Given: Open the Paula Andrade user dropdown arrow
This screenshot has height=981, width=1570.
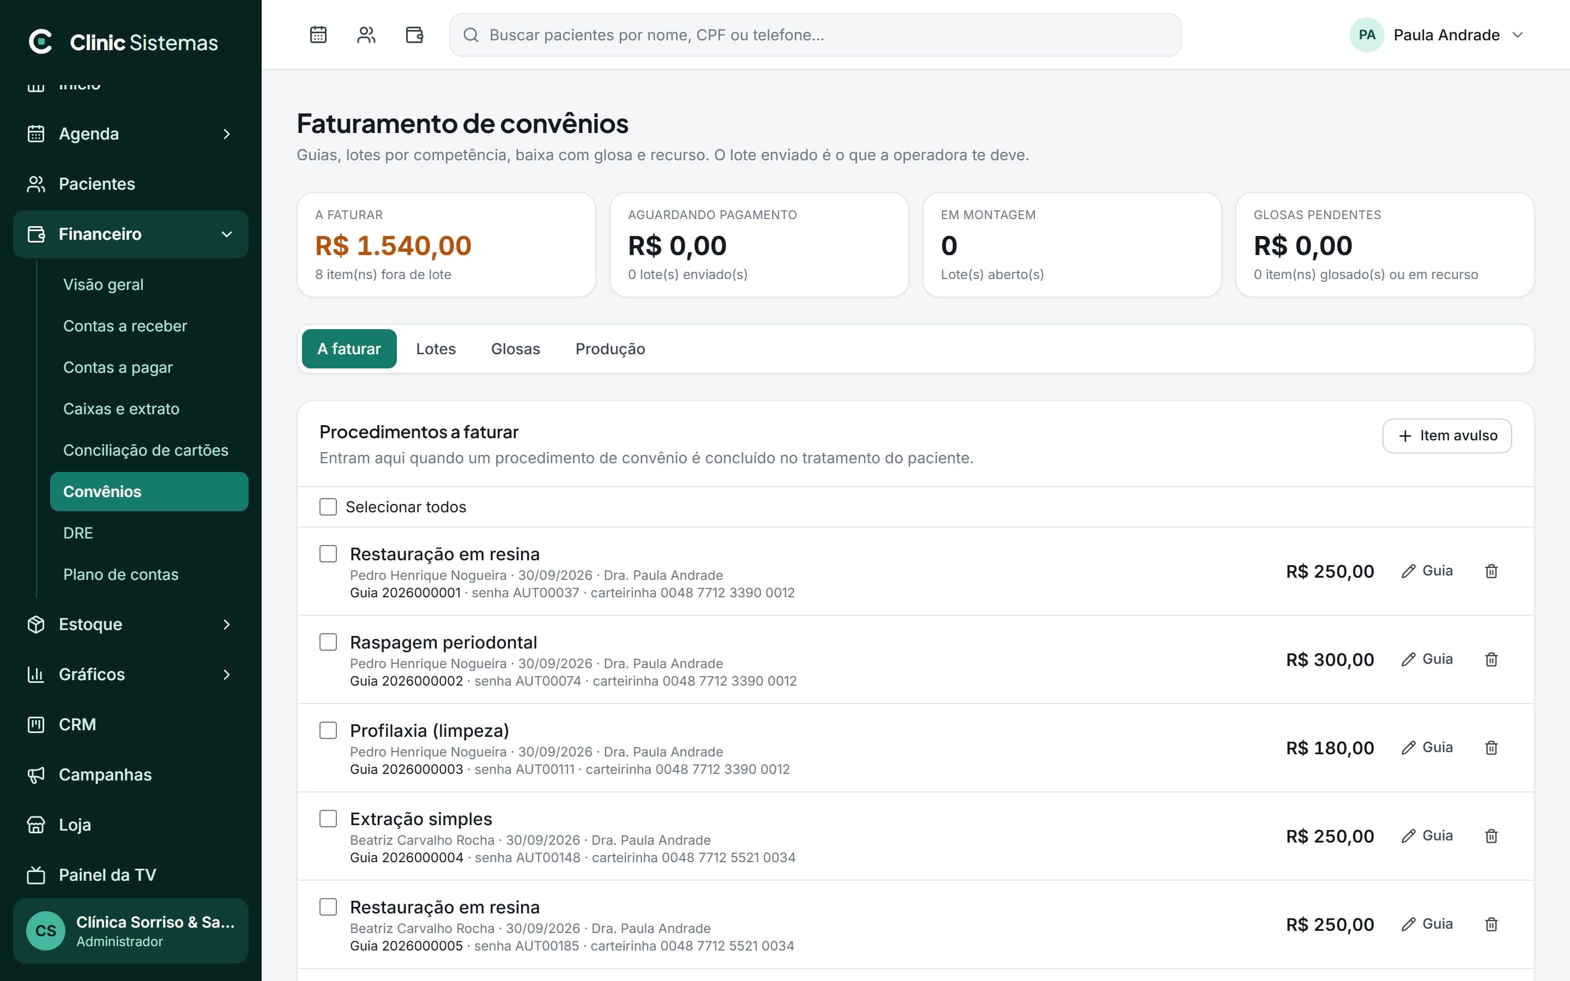Looking at the screenshot, I should (1518, 35).
